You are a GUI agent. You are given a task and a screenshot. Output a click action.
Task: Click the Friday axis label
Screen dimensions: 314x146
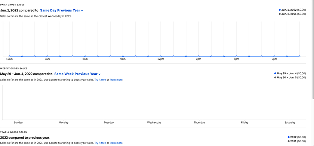[x=245, y=123]
